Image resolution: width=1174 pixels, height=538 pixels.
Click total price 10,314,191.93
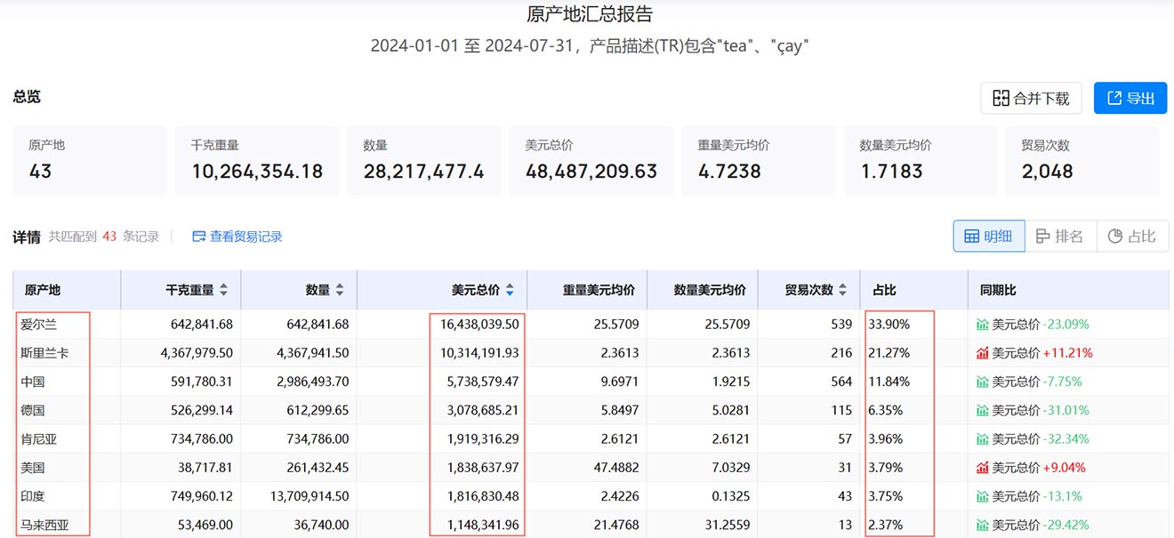click(x=479, y=353)
